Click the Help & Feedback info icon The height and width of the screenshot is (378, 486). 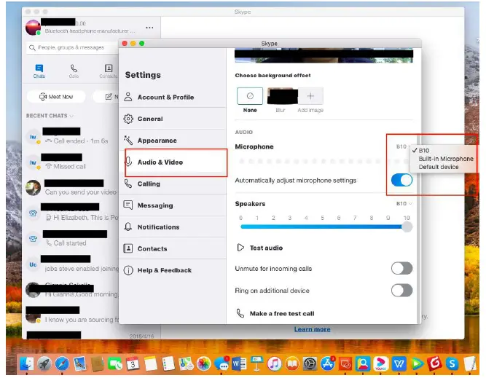pyautogui.click(x=128, y=270)
